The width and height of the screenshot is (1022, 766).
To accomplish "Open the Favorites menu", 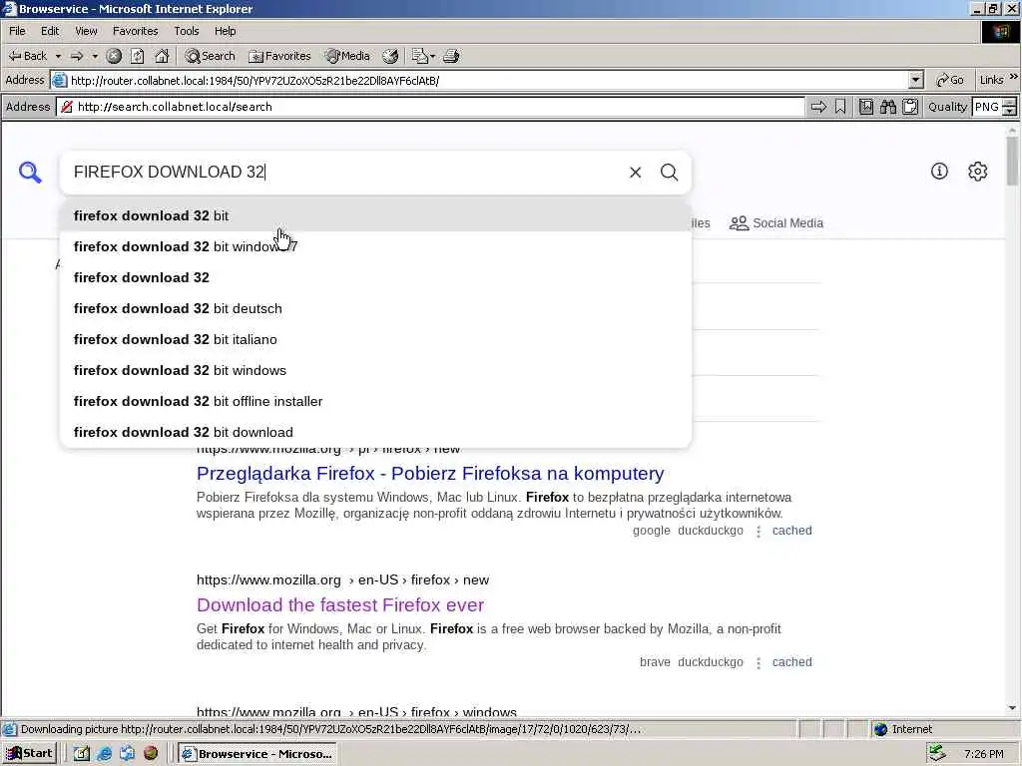I will click(135, 31).
